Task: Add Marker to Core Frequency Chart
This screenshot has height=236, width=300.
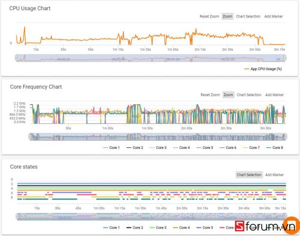Action: tap(274, 95)
